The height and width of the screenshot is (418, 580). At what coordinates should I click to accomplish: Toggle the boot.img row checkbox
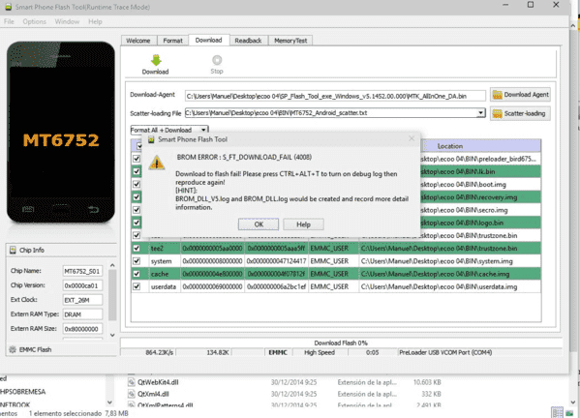pos(137,184)
